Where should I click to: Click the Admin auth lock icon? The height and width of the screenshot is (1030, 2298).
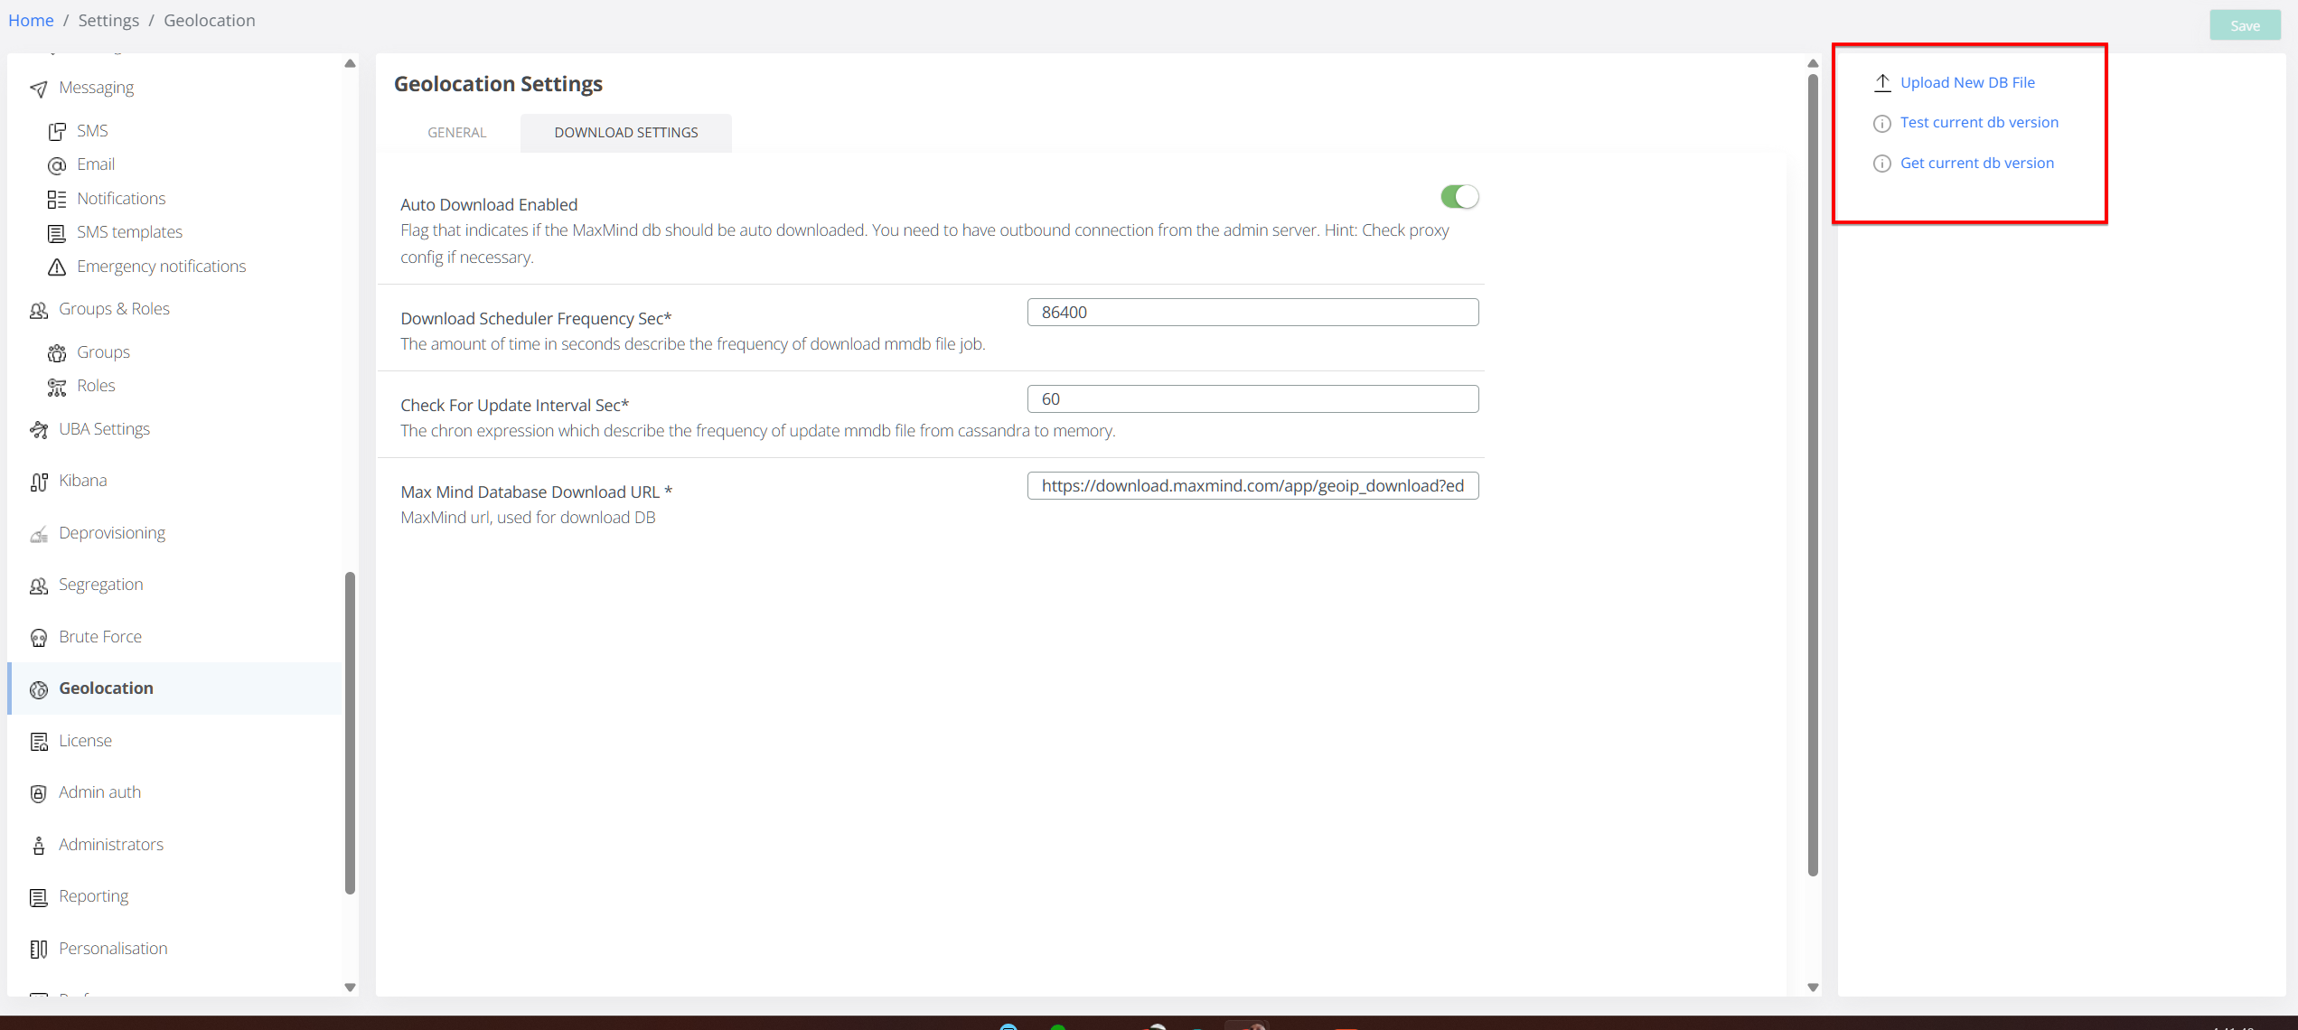(38, 793)
